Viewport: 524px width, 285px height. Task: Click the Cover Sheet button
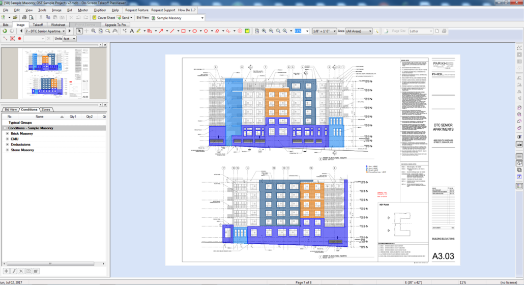(104, 17)
